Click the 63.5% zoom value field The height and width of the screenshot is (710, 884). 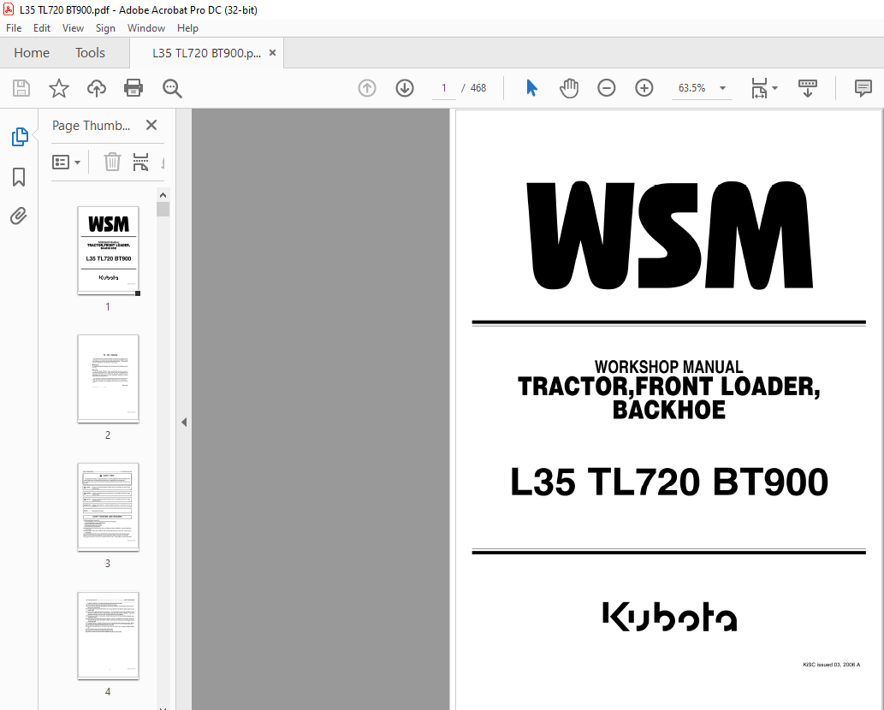pyautogui.click(x=692, y=88)
